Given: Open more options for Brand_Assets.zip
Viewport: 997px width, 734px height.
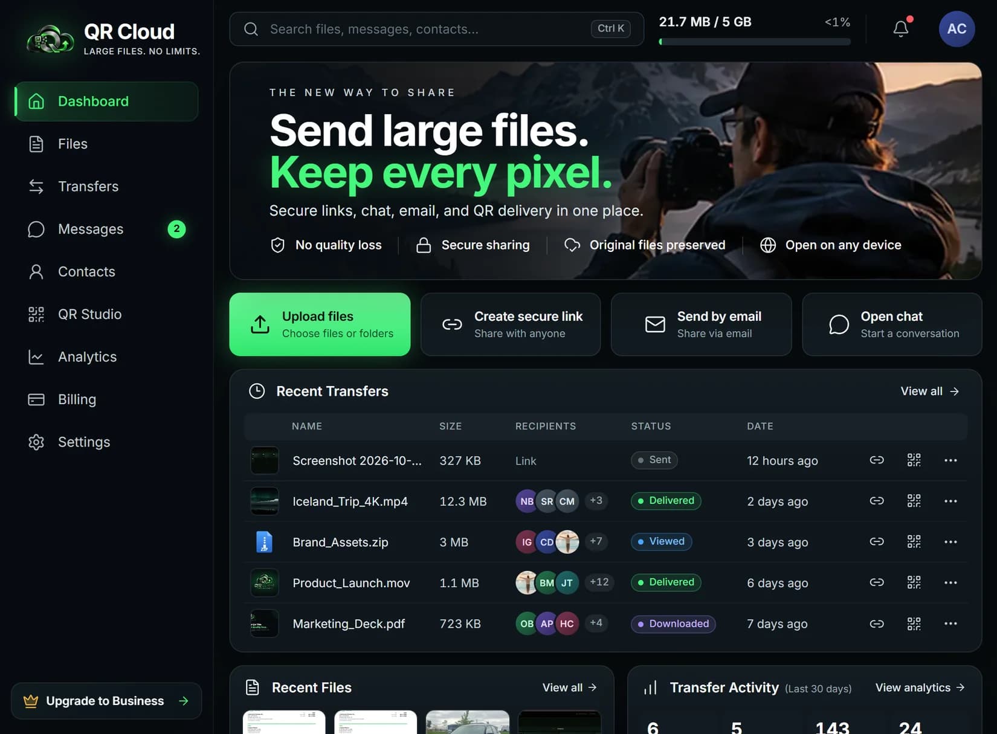Looking at the screenshot, I should [x=950, y=542].
